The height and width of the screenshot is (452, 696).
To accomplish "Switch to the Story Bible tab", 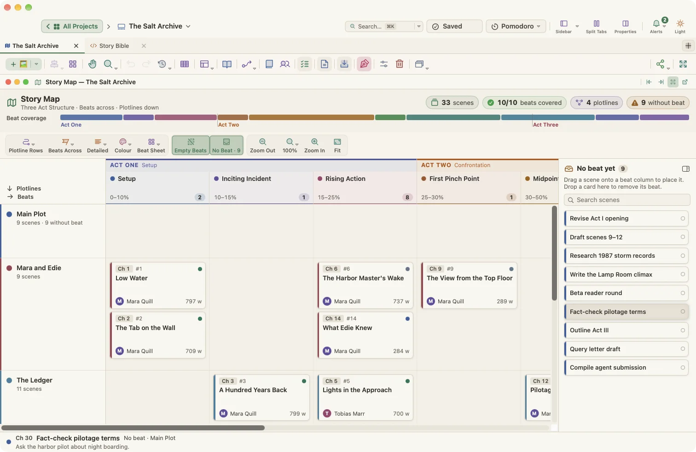I will point(114,46).
